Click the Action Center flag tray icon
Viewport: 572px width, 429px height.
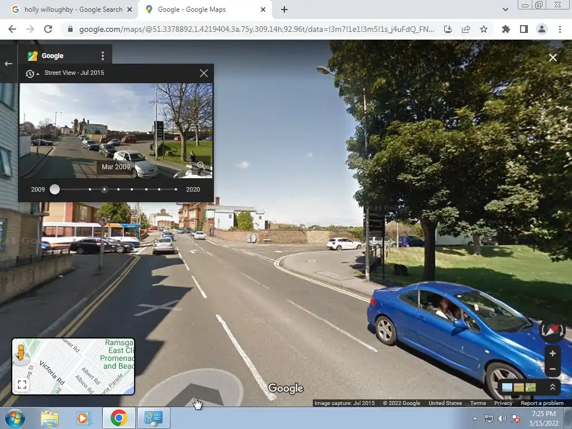[x=516, y=418]
